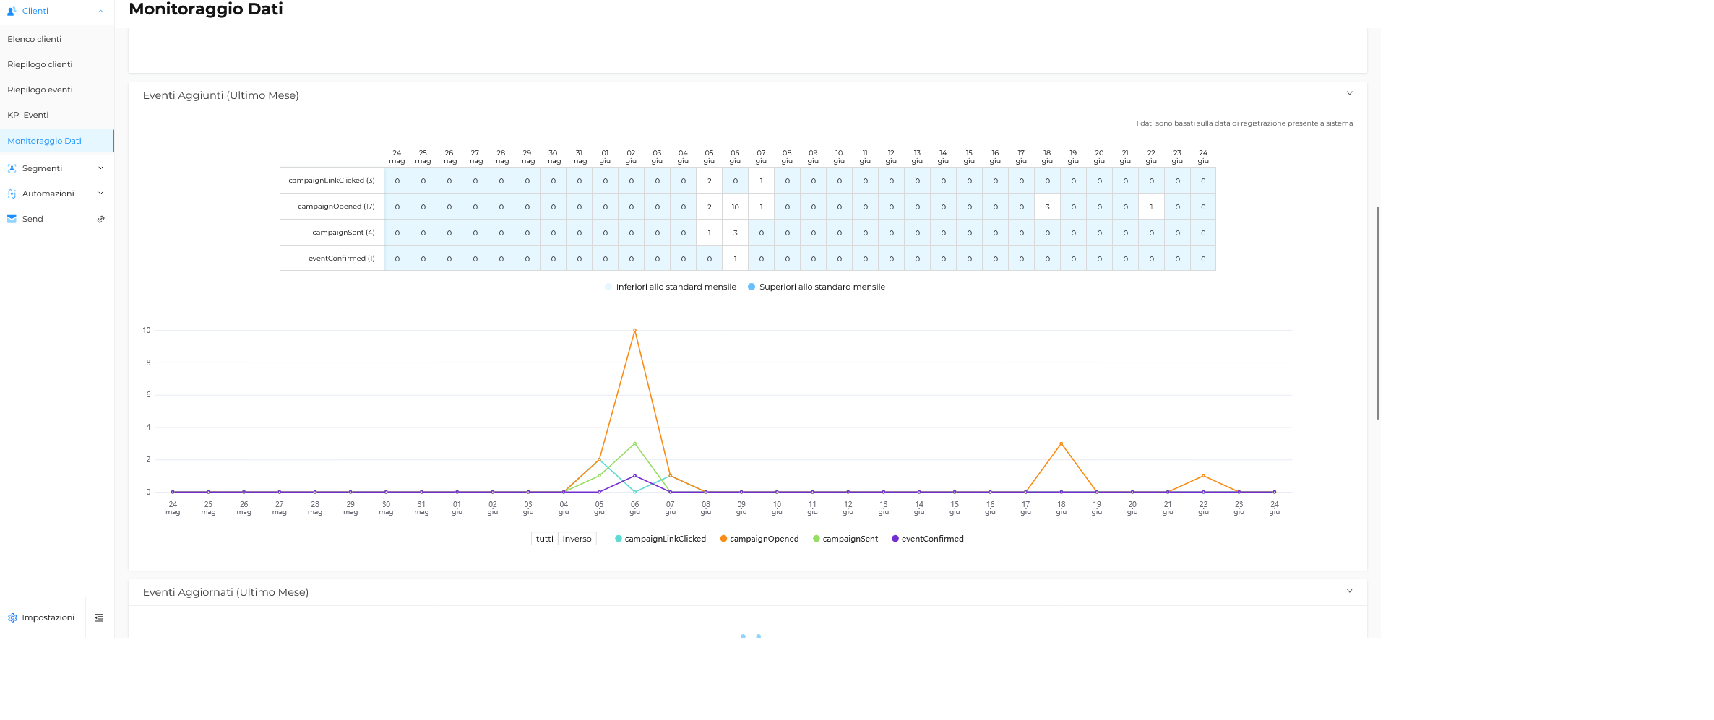Click campaignOpened peak point at 06 giu

coord(634,330)
